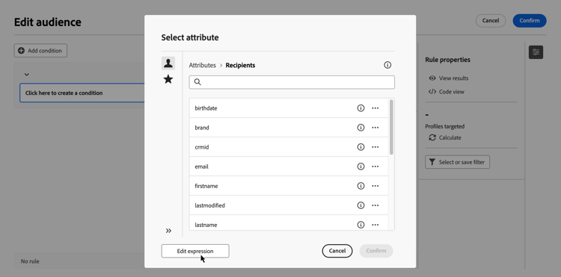Image resolution: width=561 pixels, height=277 pixels.
Task: Expand the sidebar with double-chevron icon
Action: coord(168,231)
